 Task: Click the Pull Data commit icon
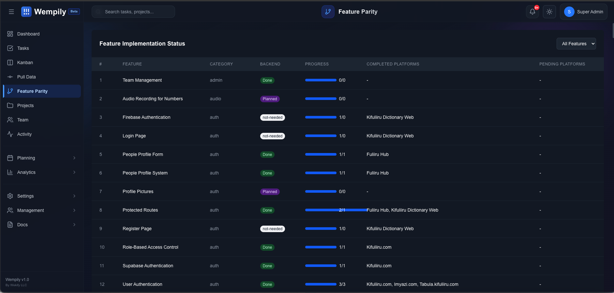[10, 77]
